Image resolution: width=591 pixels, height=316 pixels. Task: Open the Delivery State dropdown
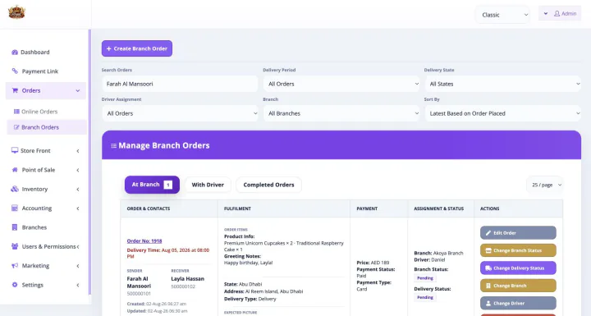click(x=503, y=84)
